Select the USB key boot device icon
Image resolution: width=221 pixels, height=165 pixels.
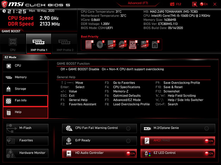tap(133, 45)
